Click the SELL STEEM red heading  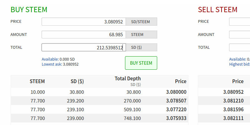point(217,10)
